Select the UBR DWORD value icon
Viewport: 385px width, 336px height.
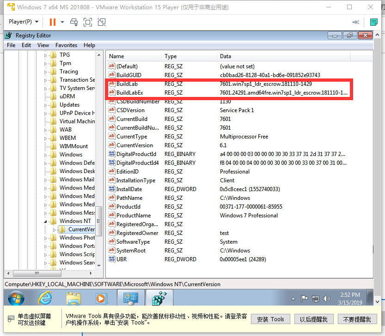point(112,259)
